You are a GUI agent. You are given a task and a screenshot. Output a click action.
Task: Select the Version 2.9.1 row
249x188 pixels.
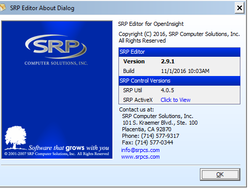click(x=179, y=61)
